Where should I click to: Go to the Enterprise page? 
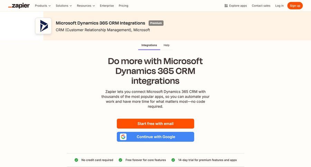click(x=107, y=6)
